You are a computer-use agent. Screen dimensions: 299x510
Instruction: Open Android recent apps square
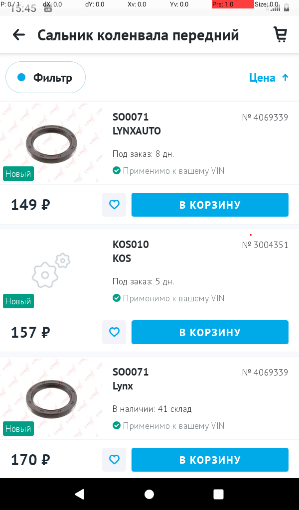pos(218,494)
